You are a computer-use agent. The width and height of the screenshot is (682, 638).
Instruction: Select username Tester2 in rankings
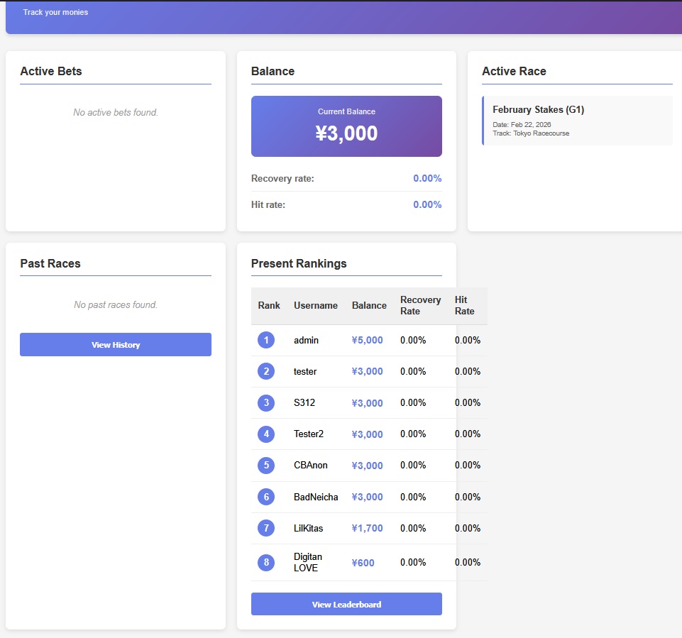pos(309,434)
